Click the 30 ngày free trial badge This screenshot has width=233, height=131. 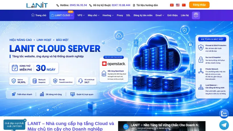tap(34, 68)
